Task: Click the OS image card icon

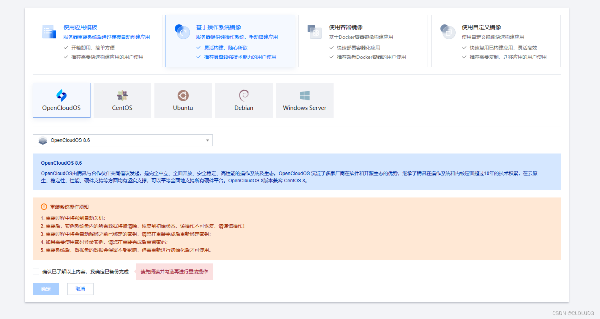Action: point(182,32)
